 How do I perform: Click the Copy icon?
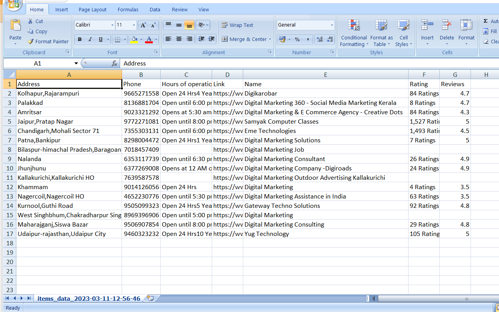click(x=30, y=31)
